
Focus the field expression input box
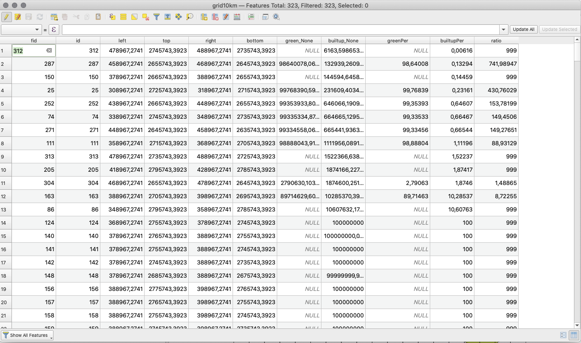281,30
